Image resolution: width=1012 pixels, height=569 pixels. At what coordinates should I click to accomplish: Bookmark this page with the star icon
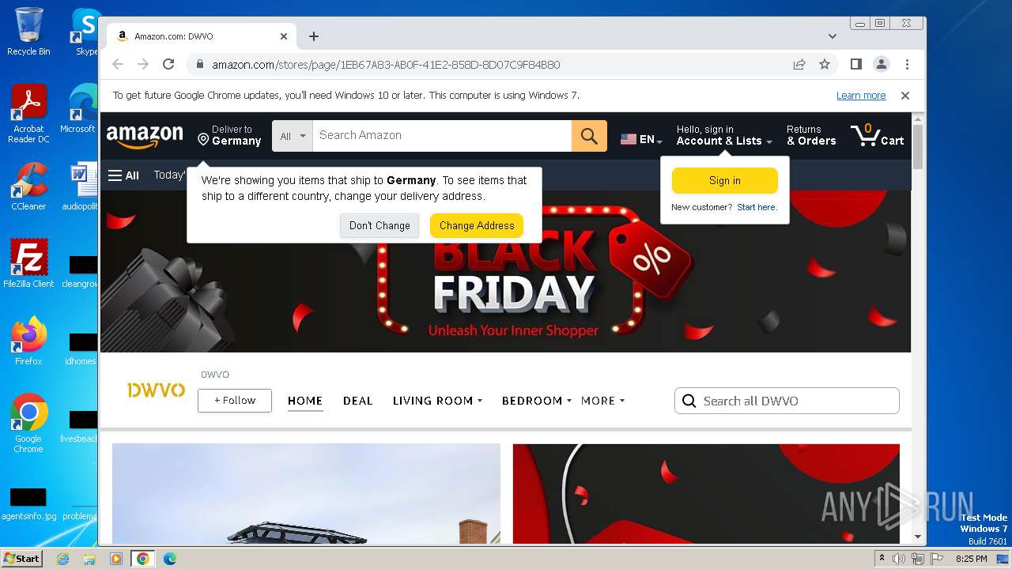tap(825, 65)
